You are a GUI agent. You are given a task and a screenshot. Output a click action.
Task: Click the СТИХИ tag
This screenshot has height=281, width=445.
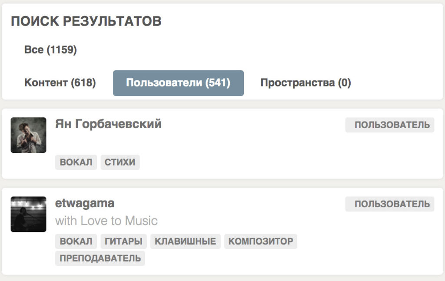coord(120,162)
